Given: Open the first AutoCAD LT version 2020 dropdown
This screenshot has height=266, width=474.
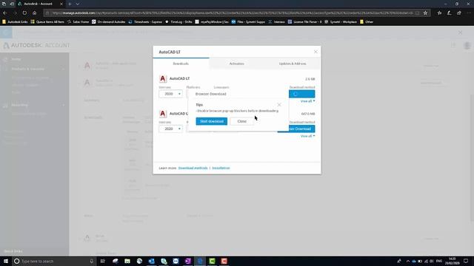Looking at the screenshot, I should coord(171,94).
